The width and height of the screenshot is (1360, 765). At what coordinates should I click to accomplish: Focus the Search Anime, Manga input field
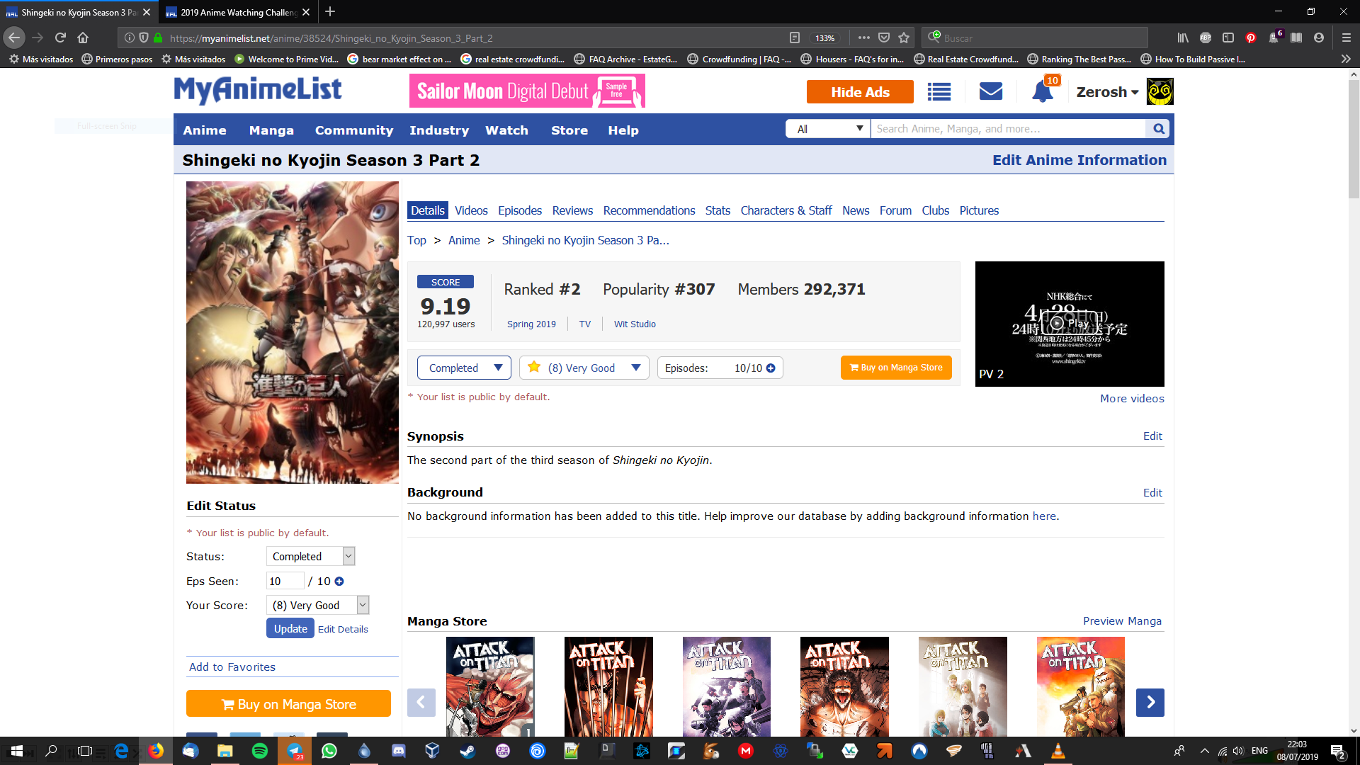pyautogui.click(x=1006, y=129)
